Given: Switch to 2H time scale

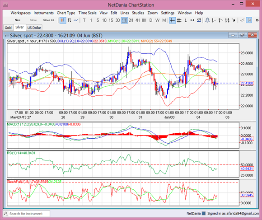Looking at the screenshot, I should (131, 20).
